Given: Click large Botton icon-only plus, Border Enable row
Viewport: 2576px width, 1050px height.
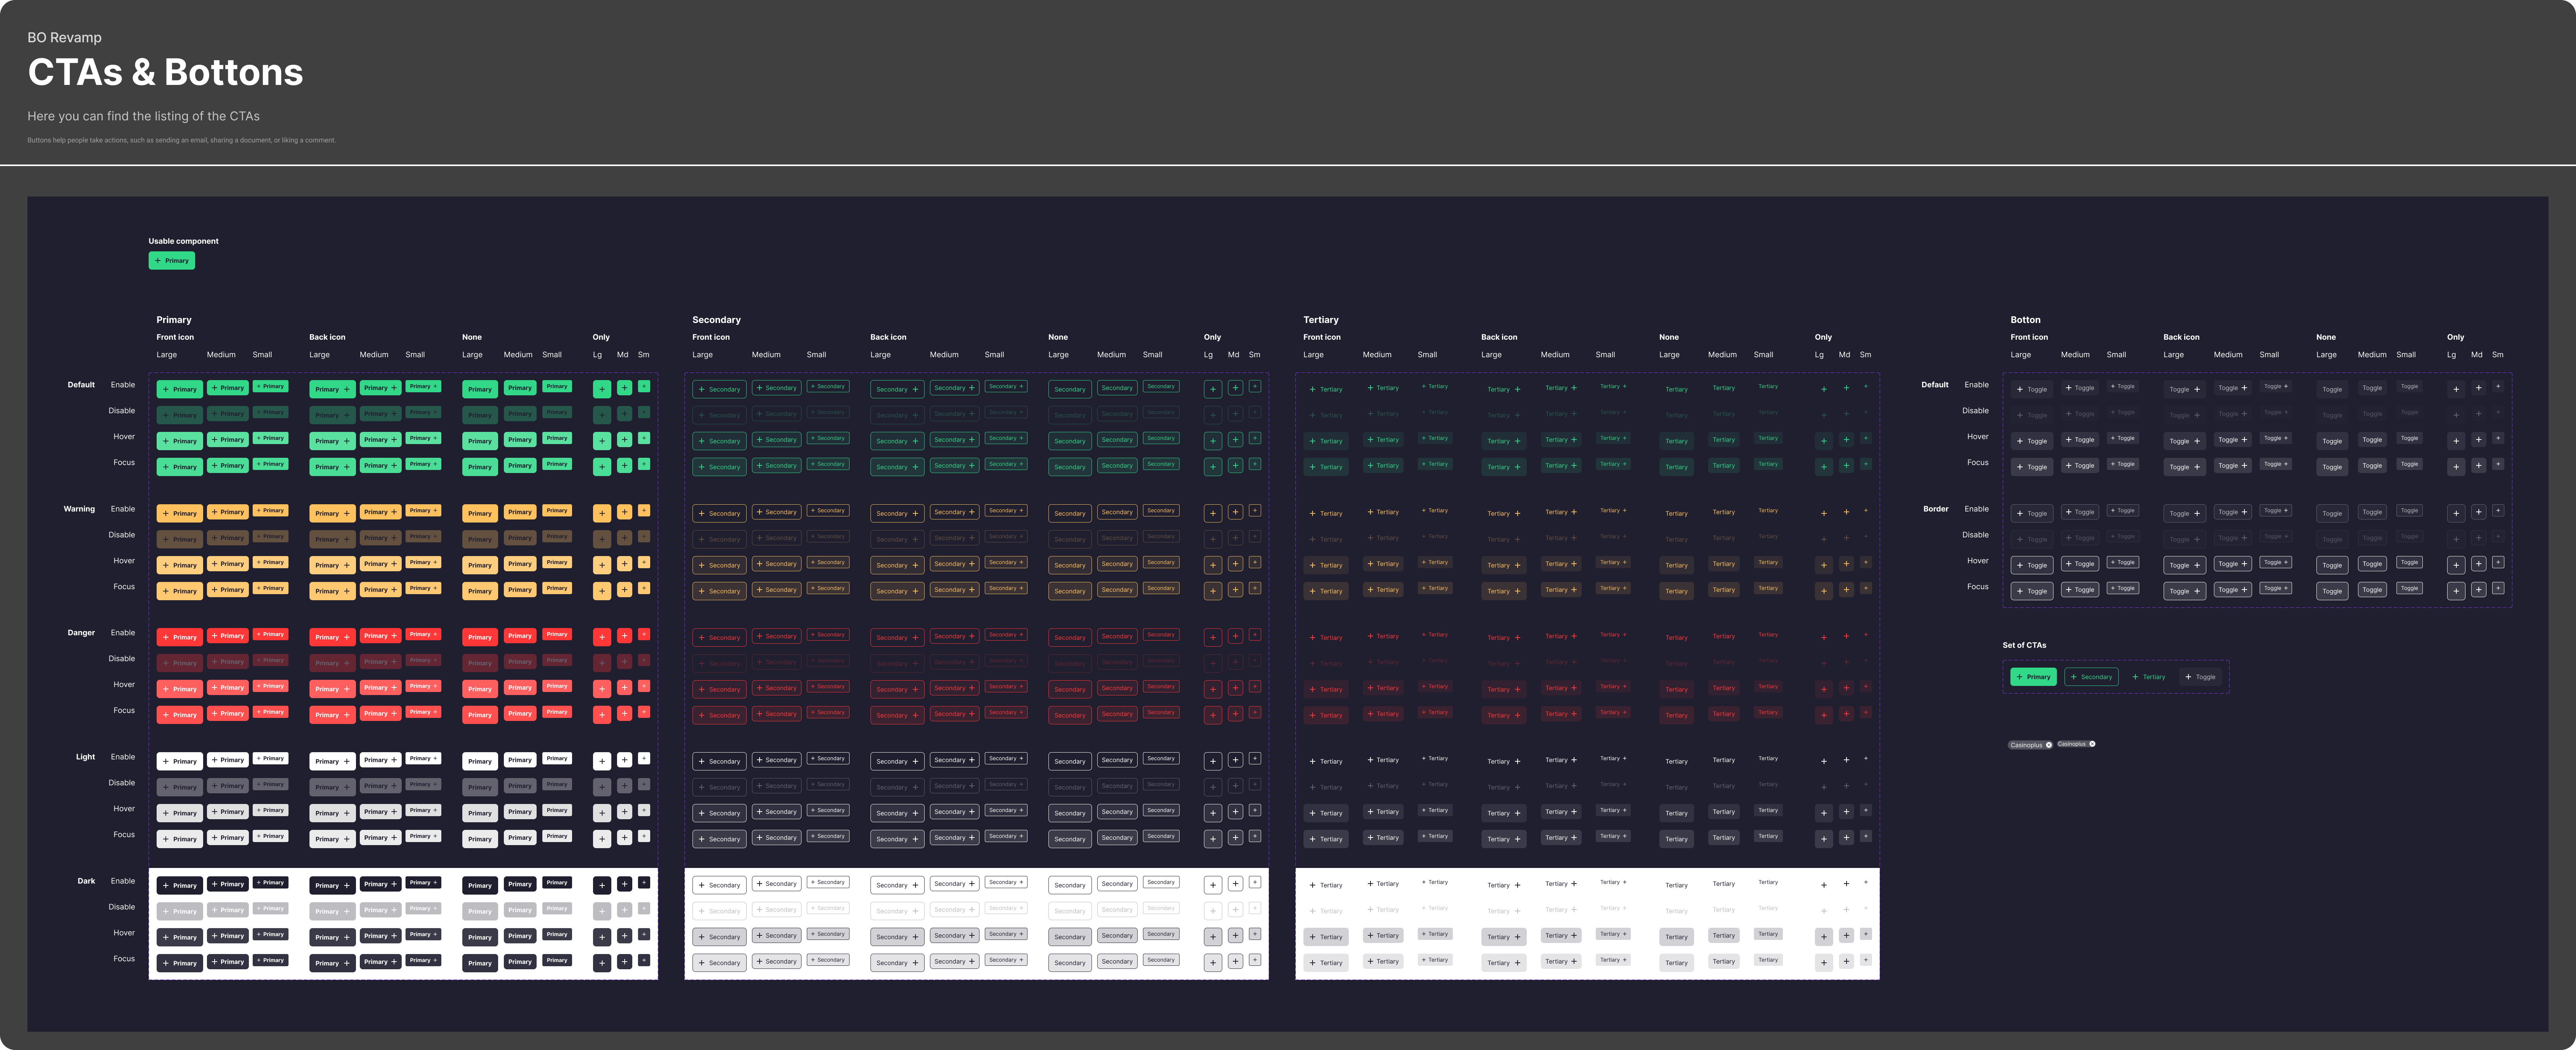Looking at the screenshot, I should (2455, 513).
